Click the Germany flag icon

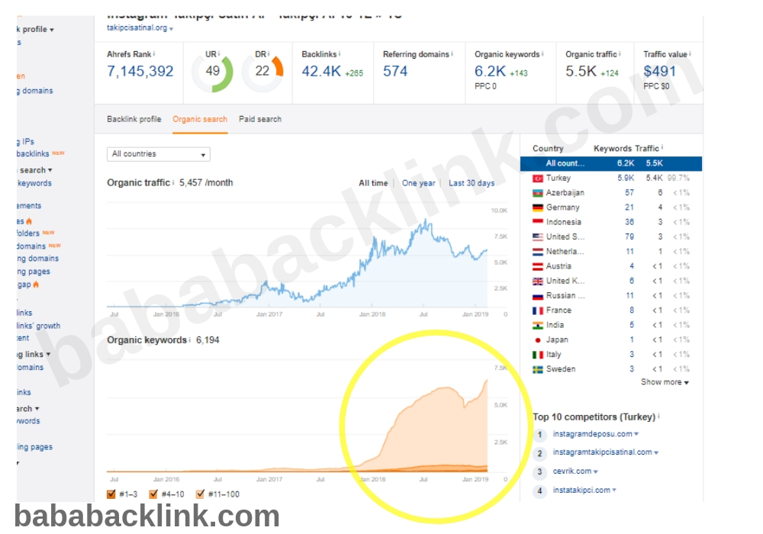[538, 207]
